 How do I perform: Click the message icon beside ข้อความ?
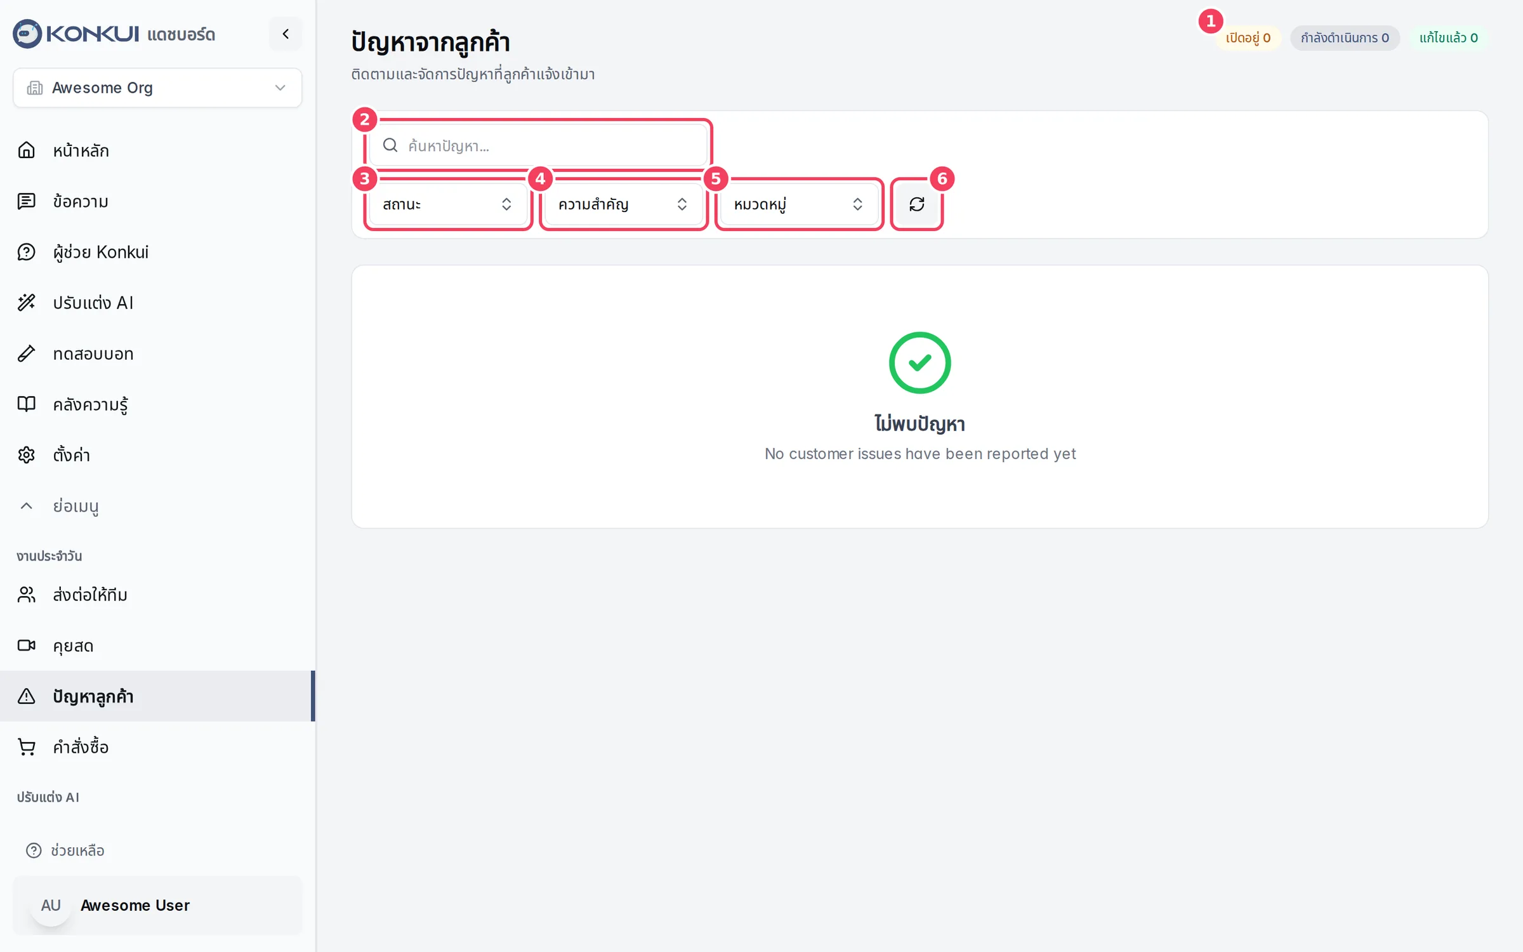coord(26,201)
